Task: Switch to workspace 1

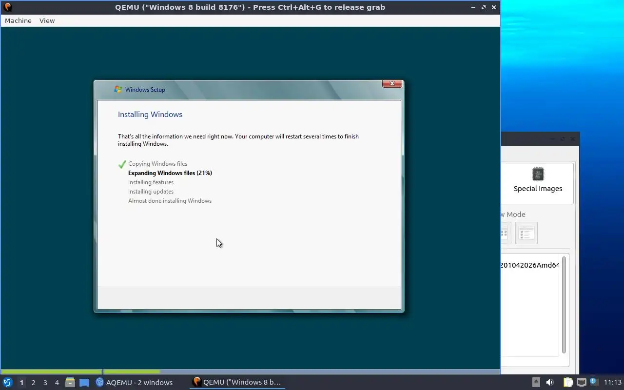Action: point(21,383)
